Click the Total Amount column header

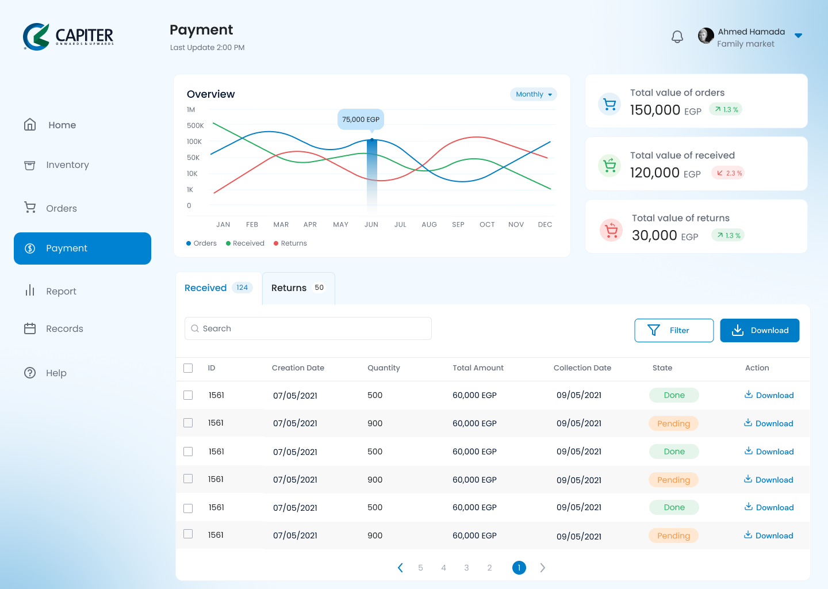[478, 368]
